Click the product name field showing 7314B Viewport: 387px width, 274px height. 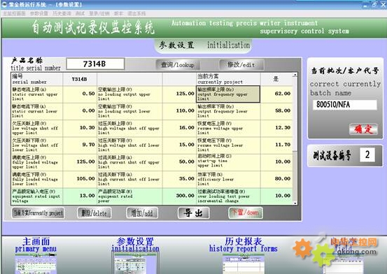[x=95, y=64]
